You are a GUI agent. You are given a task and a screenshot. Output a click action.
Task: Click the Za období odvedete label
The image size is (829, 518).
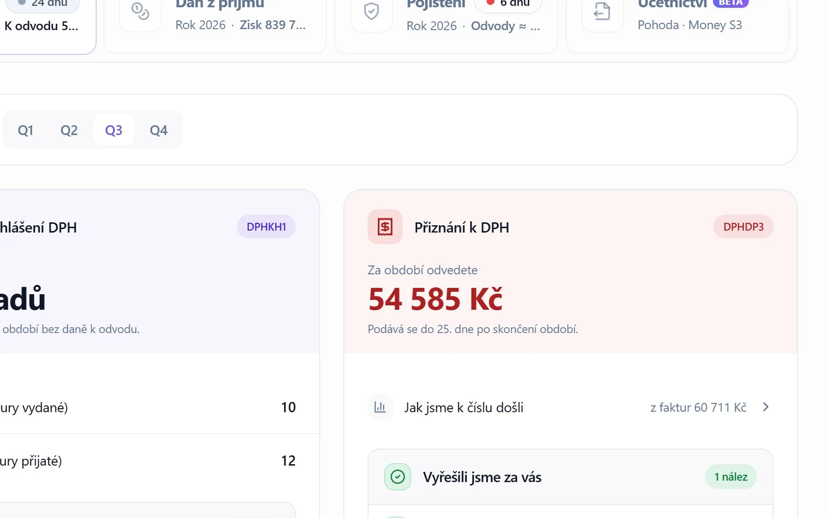click(423, 270)
